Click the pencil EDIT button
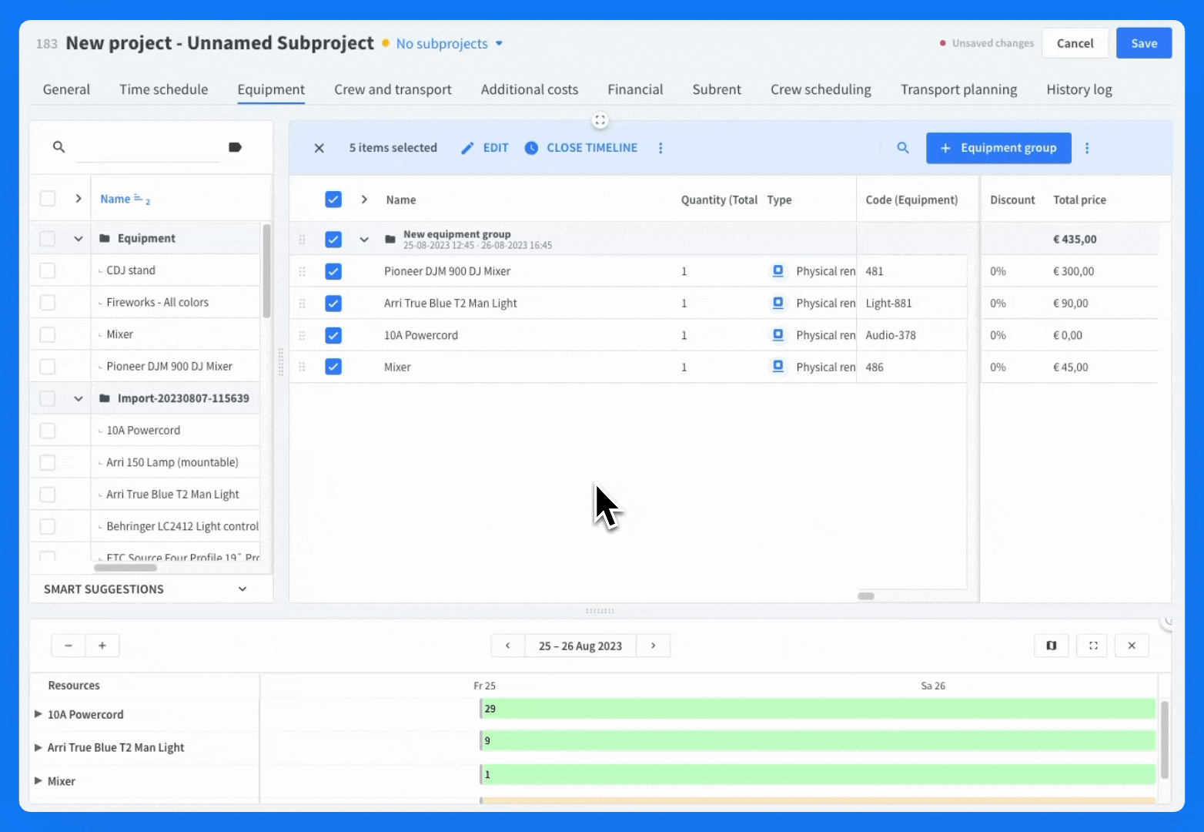Viewport: 1204px width, 832px height. point(484,148)
